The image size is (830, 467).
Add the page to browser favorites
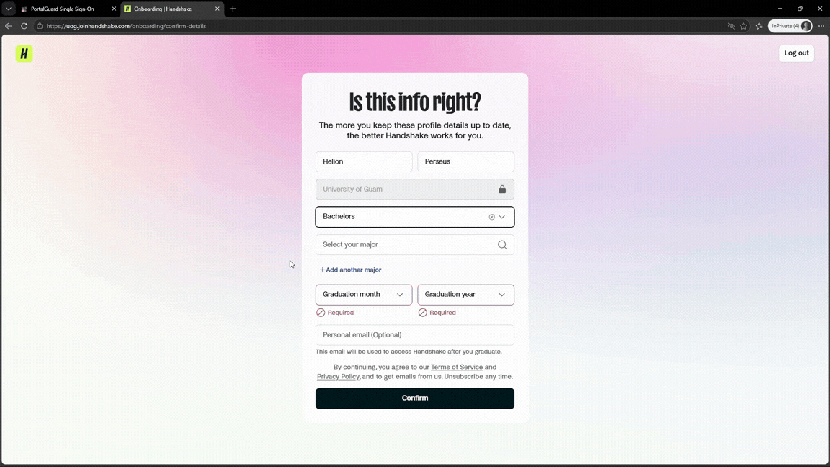[x=745, y=26]
